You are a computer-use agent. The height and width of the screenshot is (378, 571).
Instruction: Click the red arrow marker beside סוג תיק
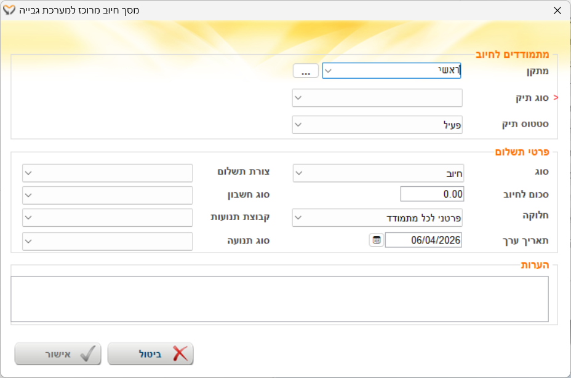pyautogui.click(x=556, y=98)
